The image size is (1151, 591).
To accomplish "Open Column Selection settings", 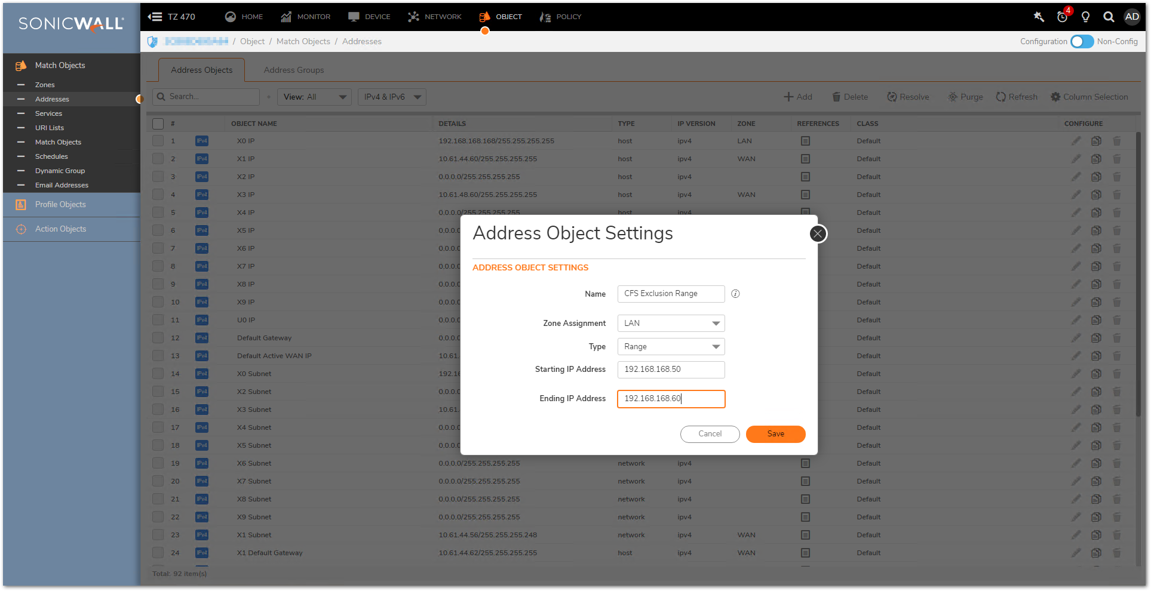I will tap(1089, 97).
